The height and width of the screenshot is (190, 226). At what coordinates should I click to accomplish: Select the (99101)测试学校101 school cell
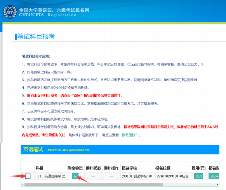click(x=137, y=176)
